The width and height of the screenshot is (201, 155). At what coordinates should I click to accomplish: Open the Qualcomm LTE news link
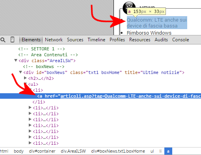pyautogui.click(x=157, y=23)
